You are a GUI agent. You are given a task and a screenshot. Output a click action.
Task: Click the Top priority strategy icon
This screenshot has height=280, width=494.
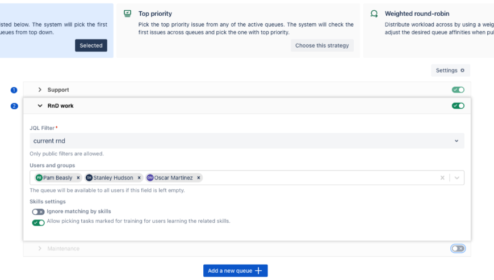coord(128,14)
